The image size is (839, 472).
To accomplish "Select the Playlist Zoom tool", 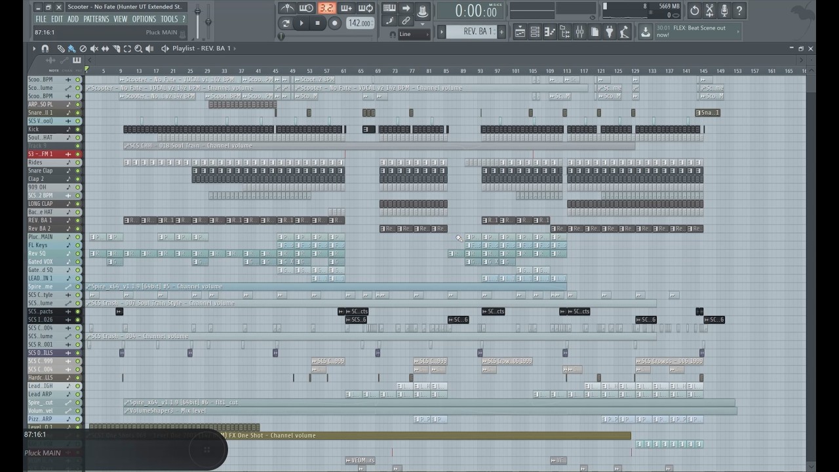I will point(138,49).
